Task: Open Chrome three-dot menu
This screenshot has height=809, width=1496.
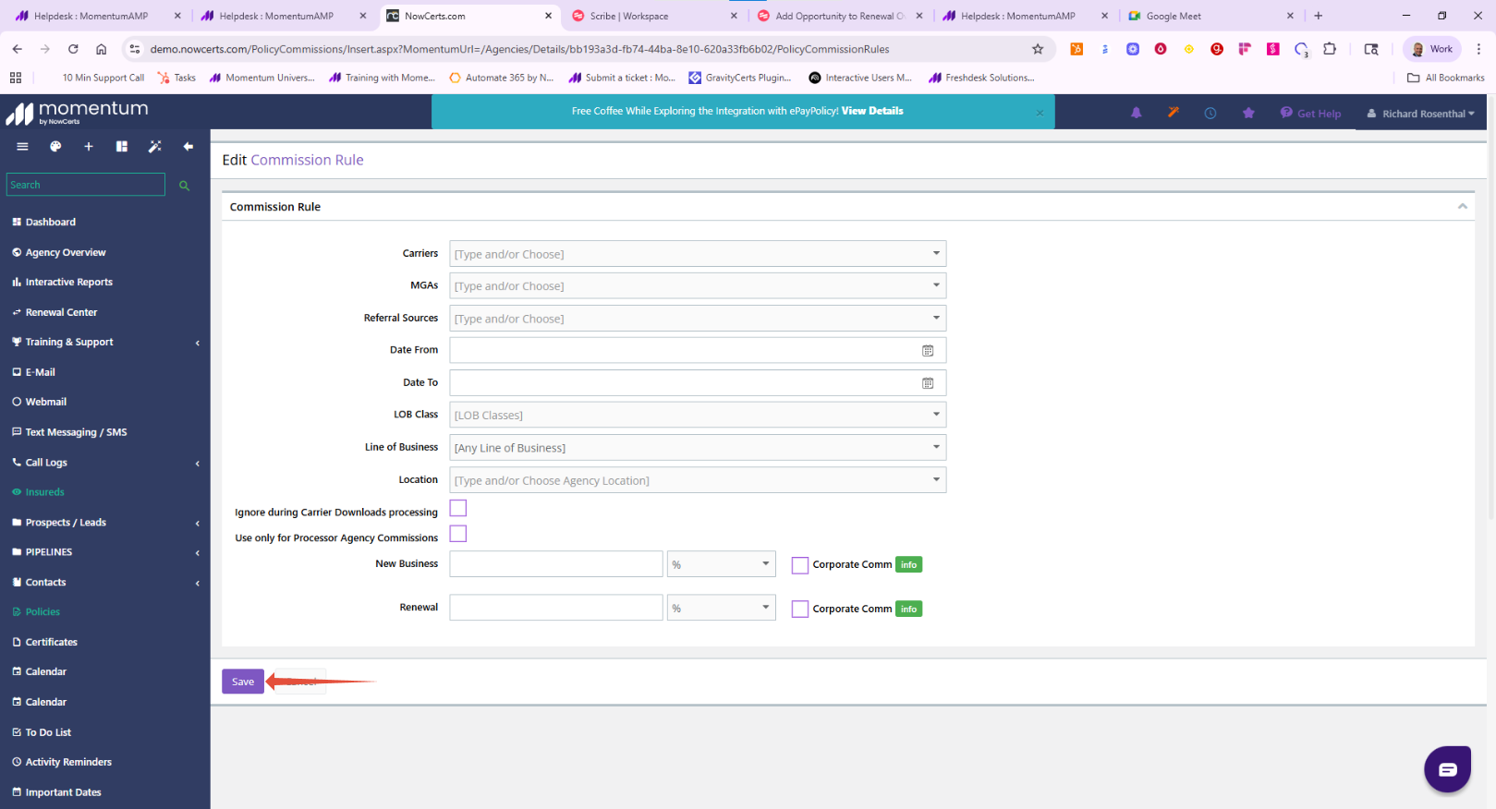Action: click(x=1478, y=49)
